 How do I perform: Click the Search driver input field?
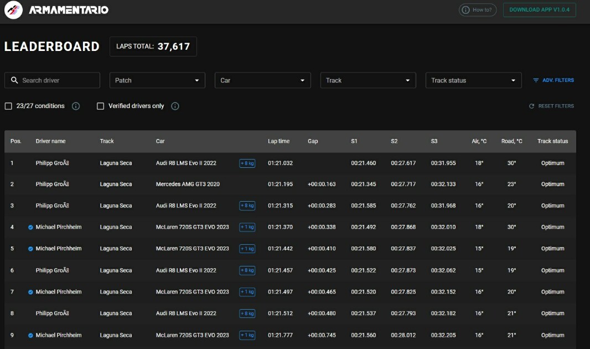coord(52,80)
